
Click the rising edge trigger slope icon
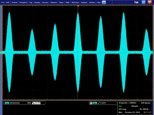pyautogui.click(x=99, y=103)
